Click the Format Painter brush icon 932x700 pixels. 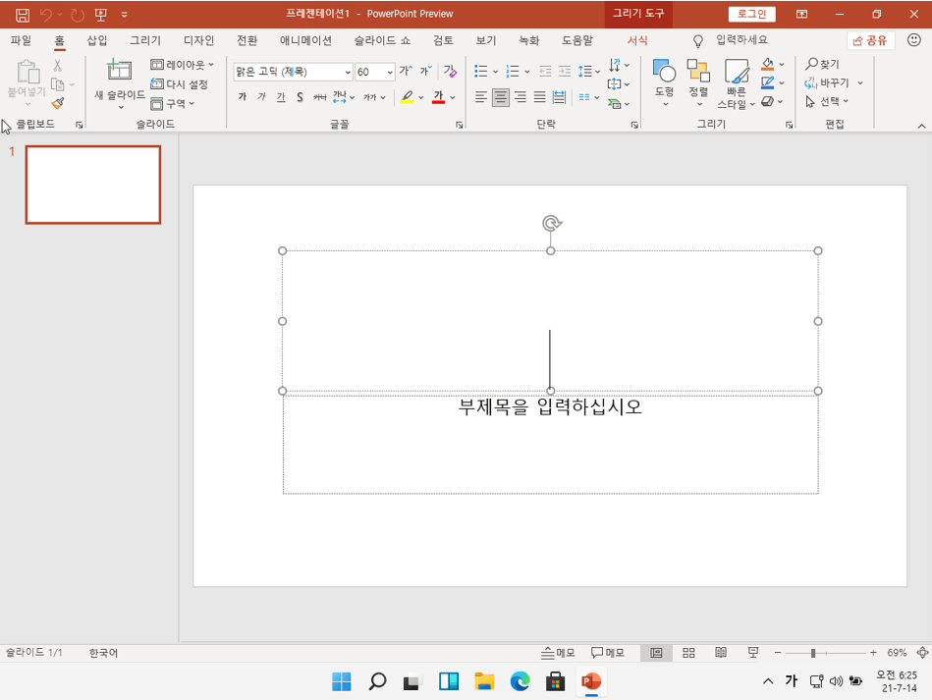(58, 103)
